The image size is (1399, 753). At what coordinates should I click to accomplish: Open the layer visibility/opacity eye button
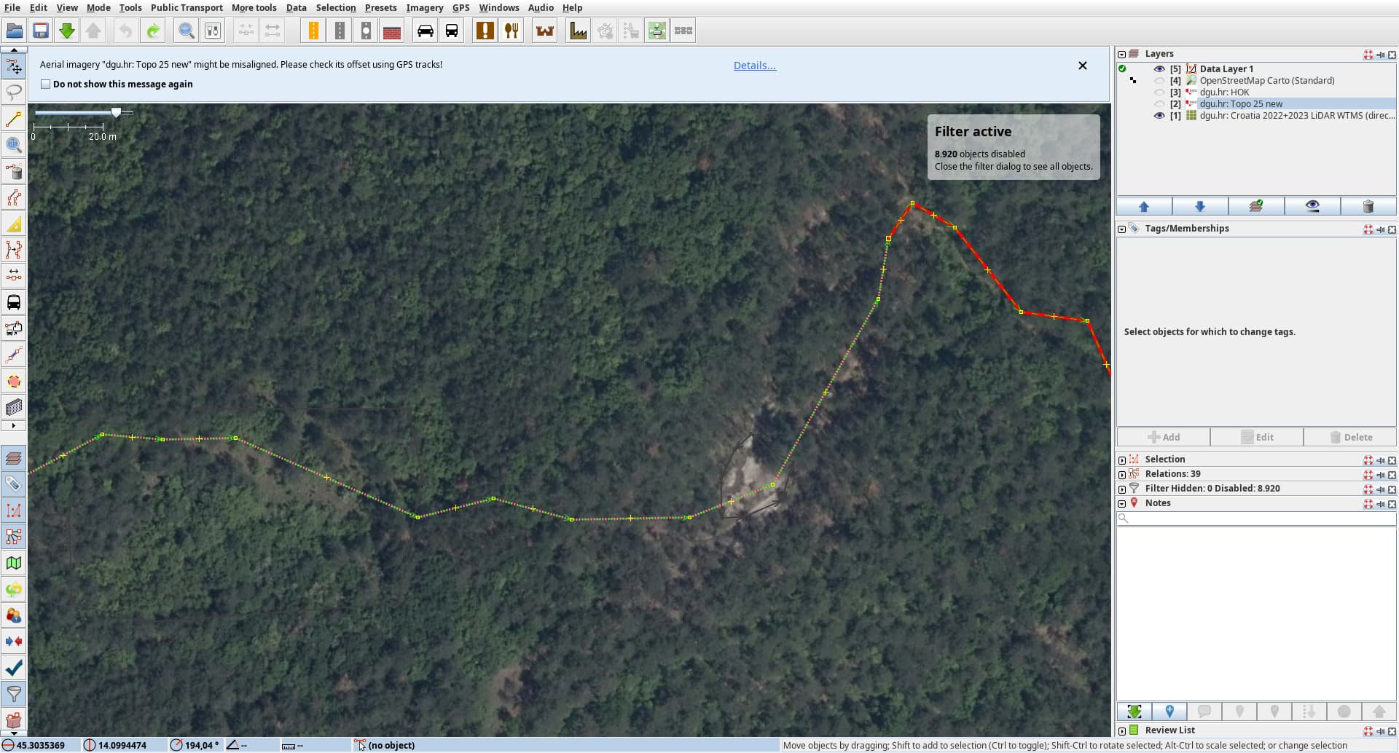[1312, 206]
